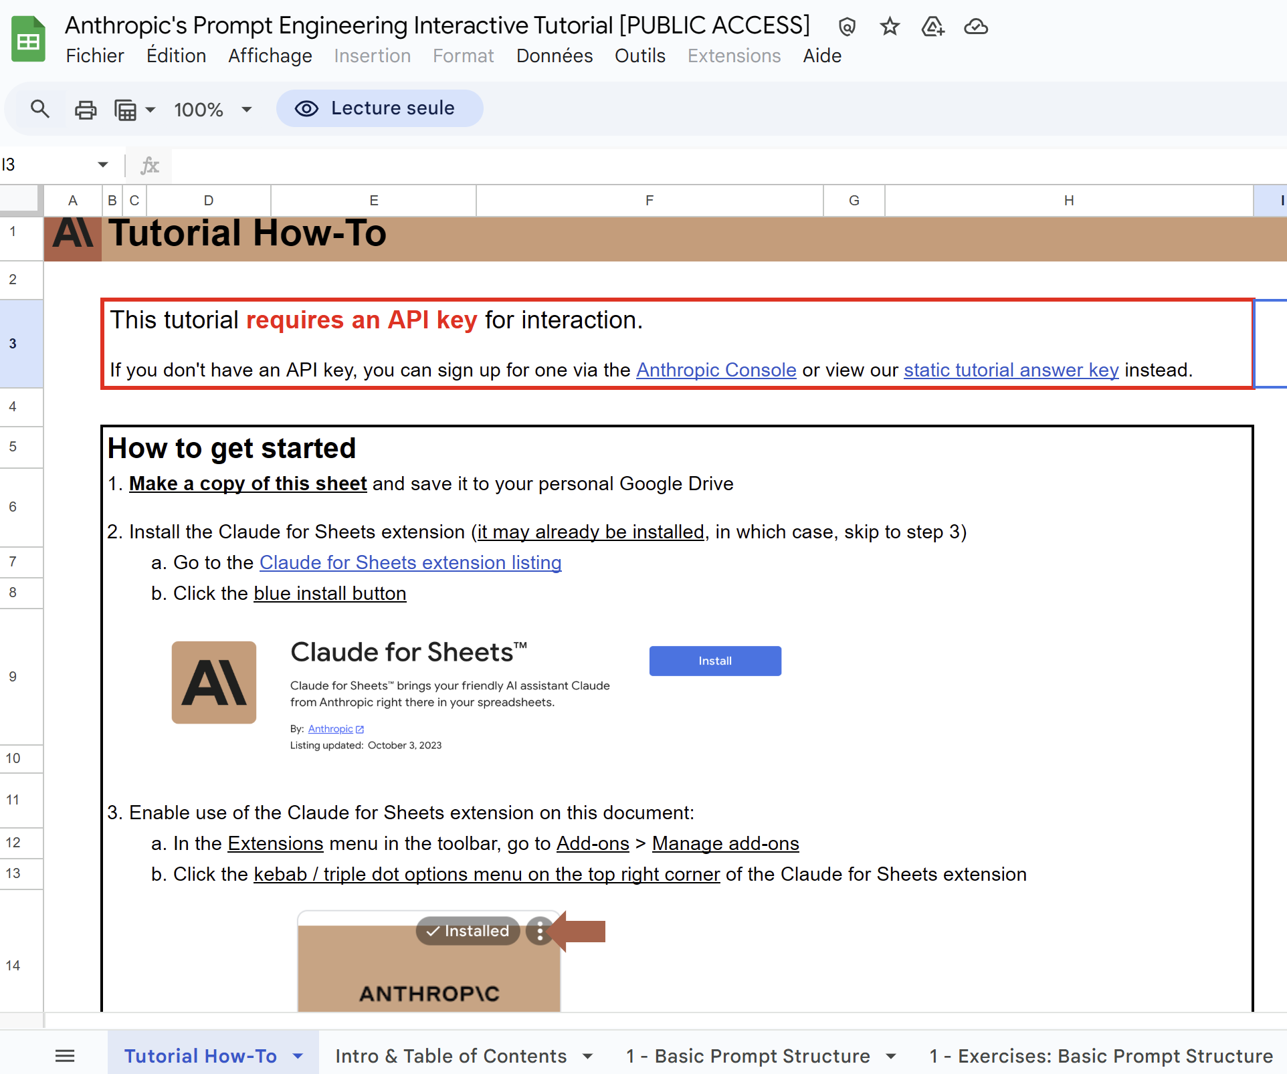Open the Aide menu
Screen dimensions: 1287x1074
pyautogui.click(x=822, y=56)
